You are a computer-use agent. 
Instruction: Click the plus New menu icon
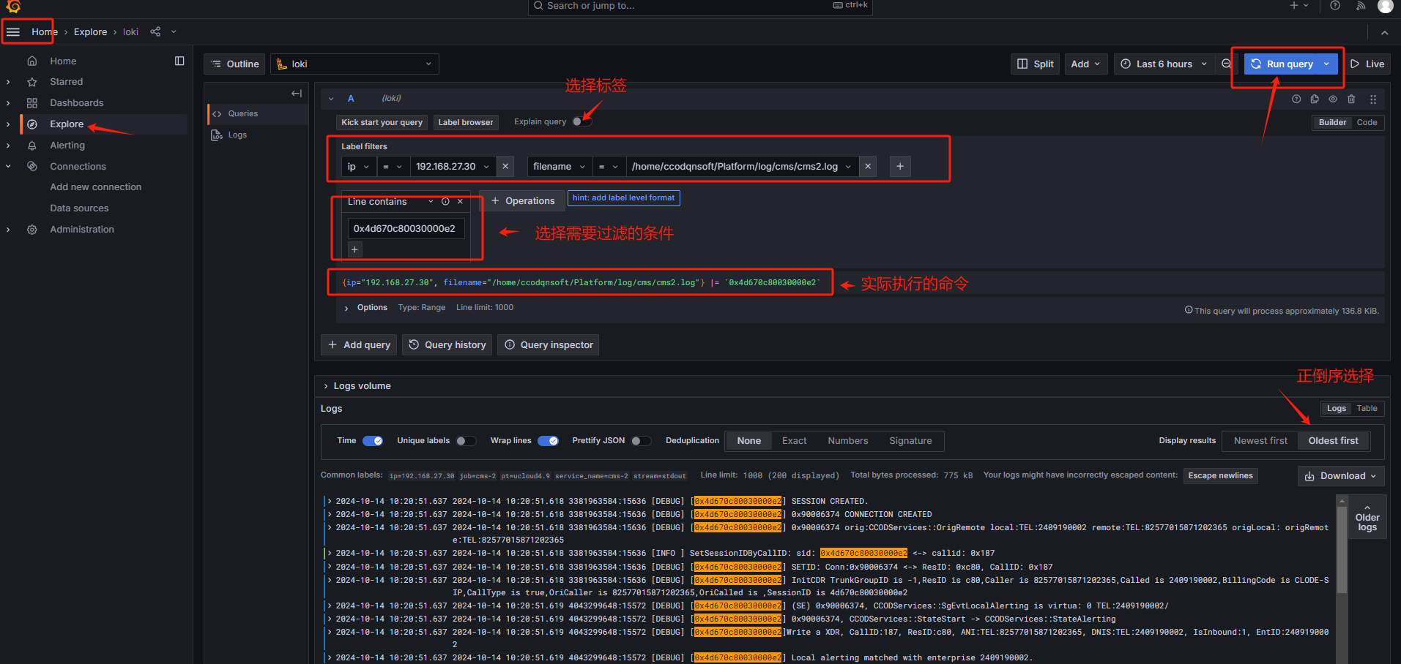coord(1298,6)
